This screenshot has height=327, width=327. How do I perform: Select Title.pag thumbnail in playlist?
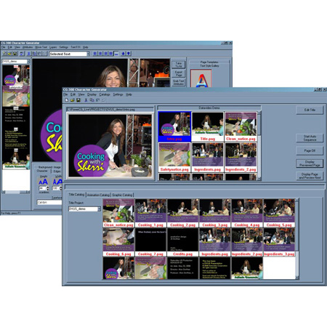208,126
